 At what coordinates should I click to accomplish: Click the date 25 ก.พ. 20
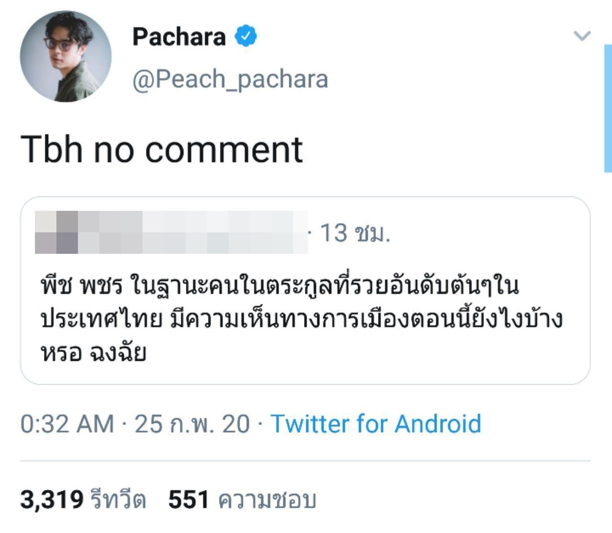pos(184,424)
